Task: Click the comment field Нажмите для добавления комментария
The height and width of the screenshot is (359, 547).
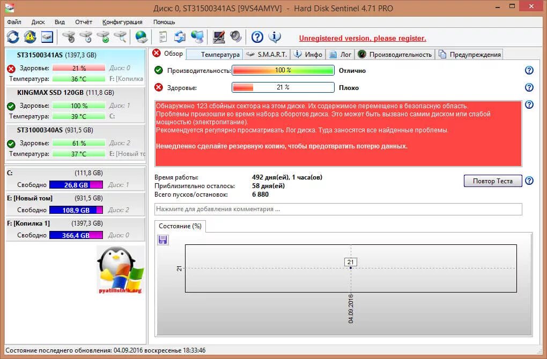Action: tap(338, 209)
